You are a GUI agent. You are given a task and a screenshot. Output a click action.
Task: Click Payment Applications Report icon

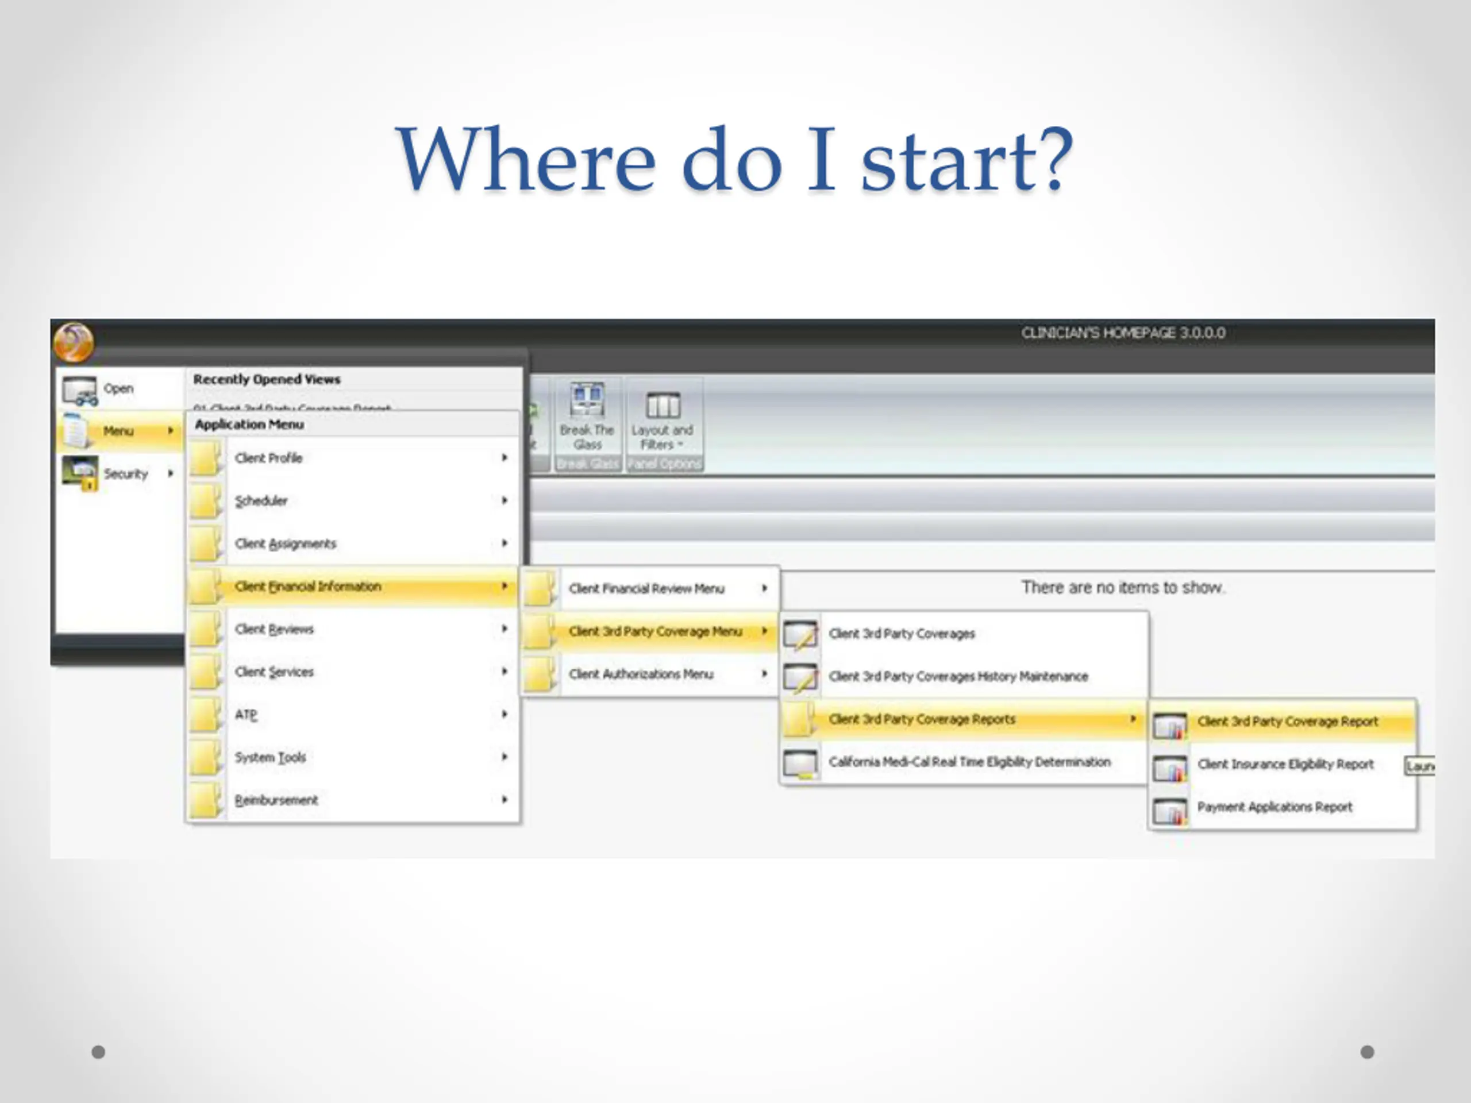[x=1169, y=811]
